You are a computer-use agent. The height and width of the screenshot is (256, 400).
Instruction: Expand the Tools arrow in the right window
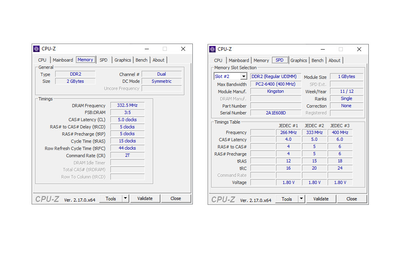tap(301, 199)
